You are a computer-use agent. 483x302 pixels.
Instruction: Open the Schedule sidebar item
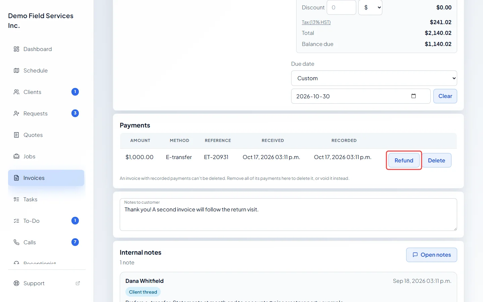click(46, 70)
